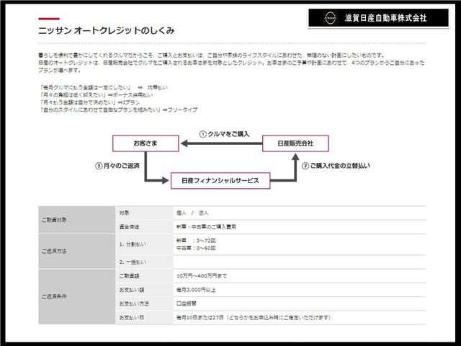
Task: Click the label ②ご購入代金の立替払い
Action: click(336, 166)
